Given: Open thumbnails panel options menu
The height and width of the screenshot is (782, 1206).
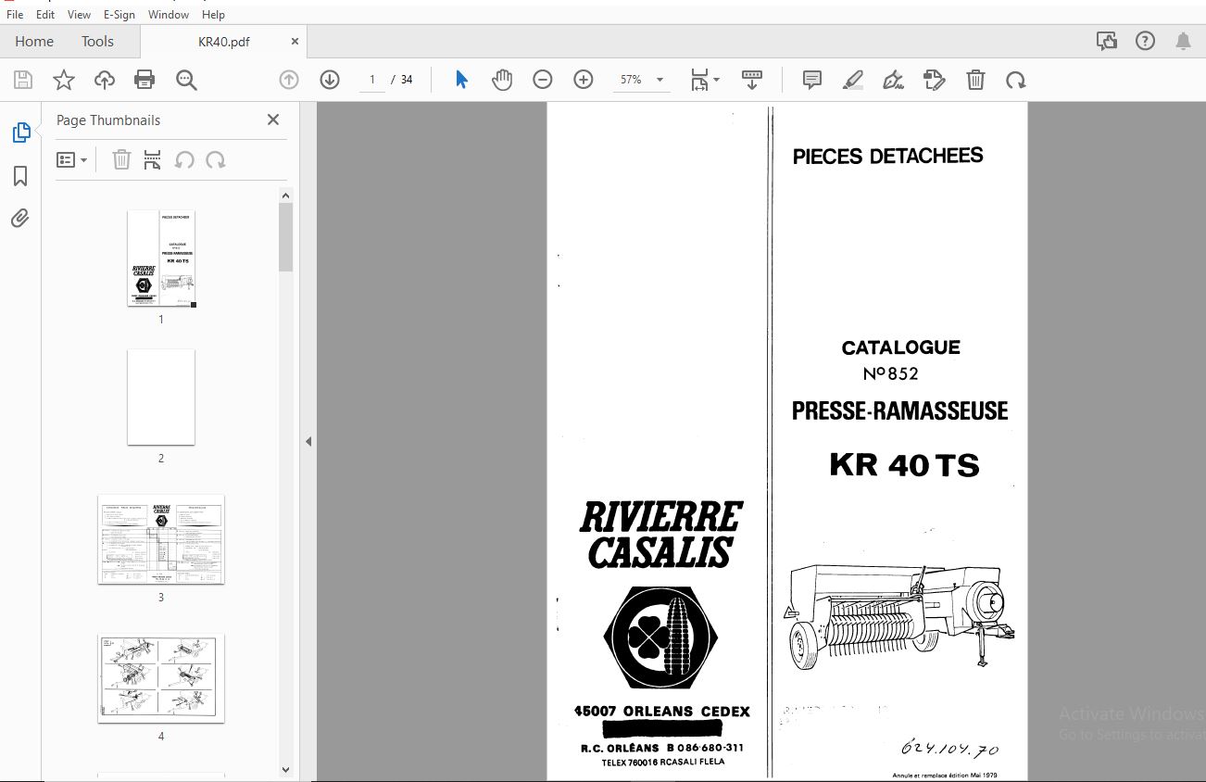Looking at the screenshot, I should pyautogui.click(x=71, y=160).
